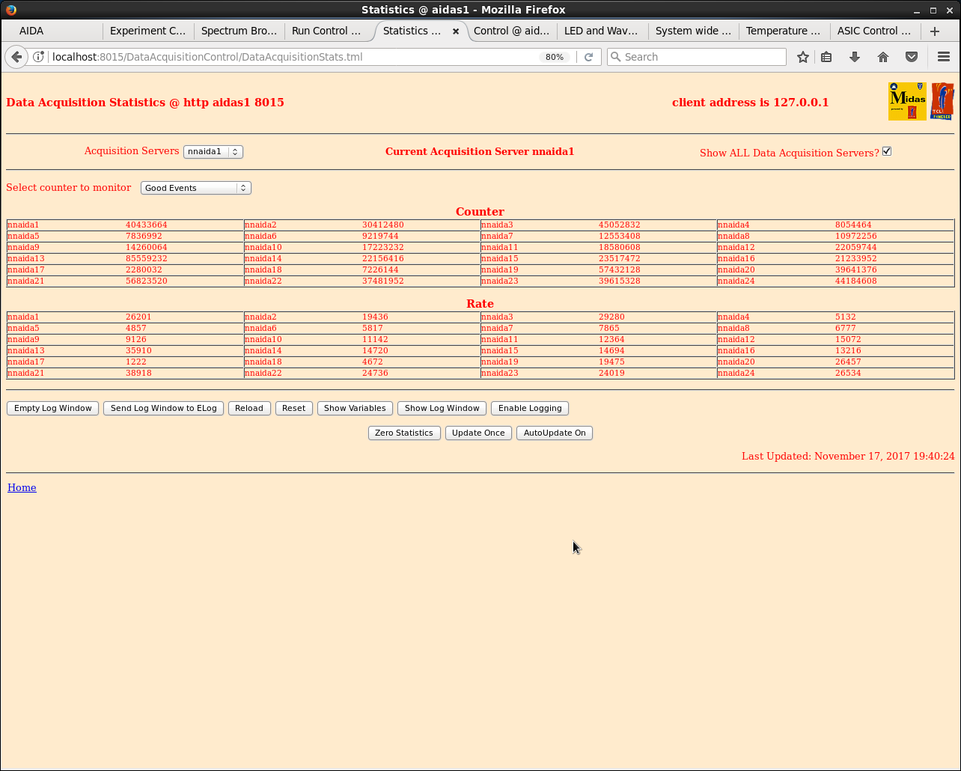Click the nnaida21 rate value 38918
Screen dimensions: 961x771
(x=138, y=373)
